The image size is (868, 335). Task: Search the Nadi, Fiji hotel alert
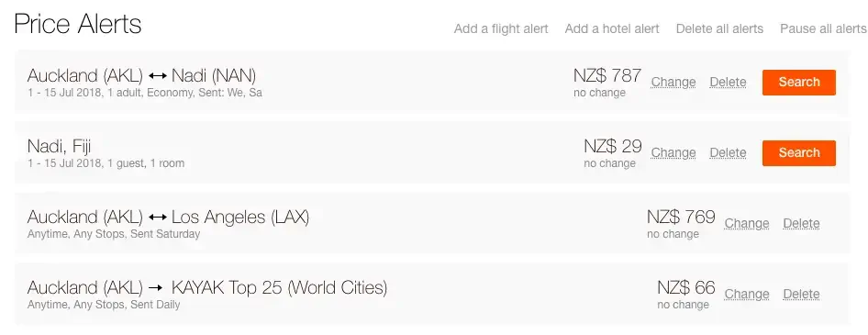(799, 153)
